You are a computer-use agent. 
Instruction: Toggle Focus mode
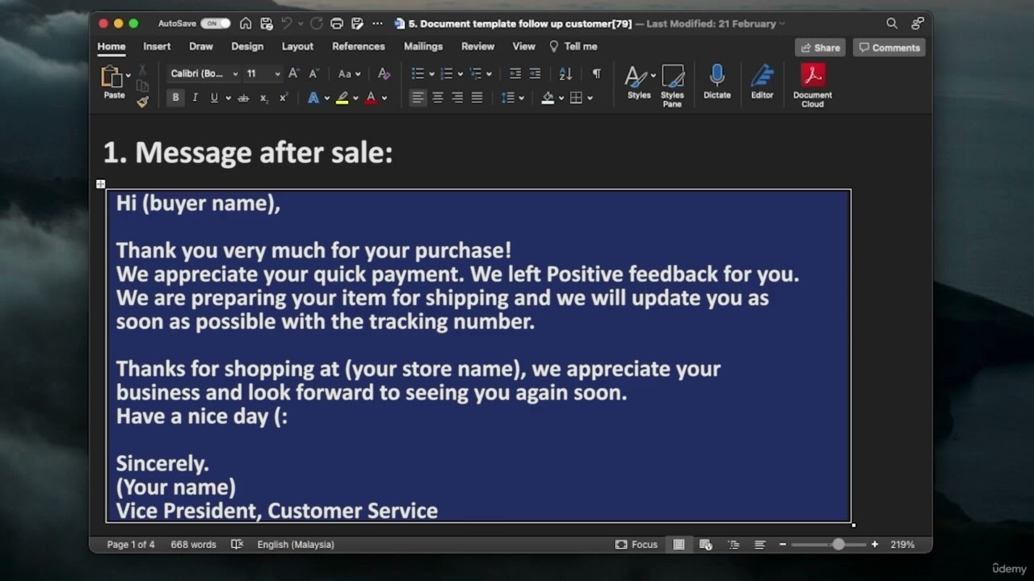[637, 545]
